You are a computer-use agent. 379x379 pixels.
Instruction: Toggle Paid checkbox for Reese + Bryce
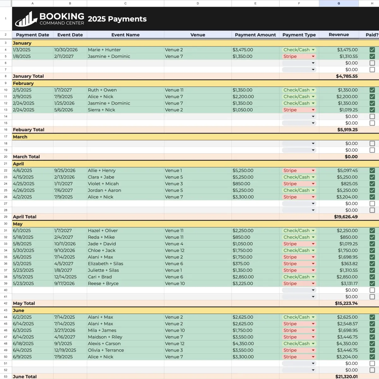(x=372, y=284)
